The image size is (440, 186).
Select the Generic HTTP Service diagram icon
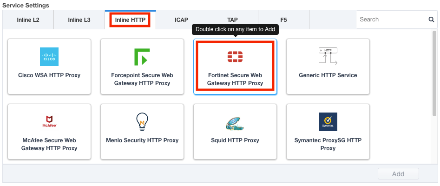(328, 56)
